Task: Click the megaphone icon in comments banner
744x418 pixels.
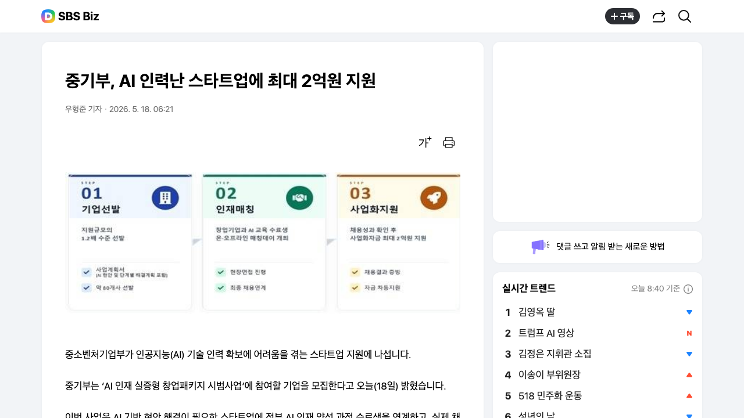Action: 540,247
